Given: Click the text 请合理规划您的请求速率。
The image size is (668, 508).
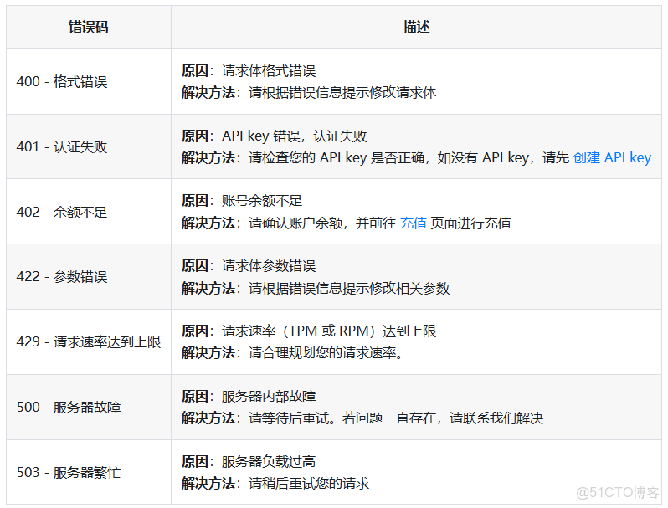Looking at the screenshot, I should 326,353.
